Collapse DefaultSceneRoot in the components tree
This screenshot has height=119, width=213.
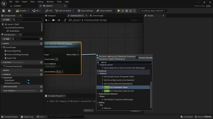pyautogui.click(x=4, y=28)
